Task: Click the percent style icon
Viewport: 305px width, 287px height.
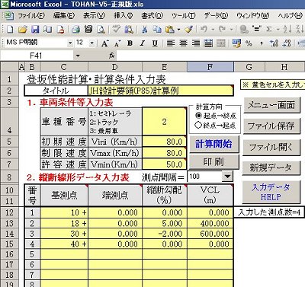Action: pos(249,43)
